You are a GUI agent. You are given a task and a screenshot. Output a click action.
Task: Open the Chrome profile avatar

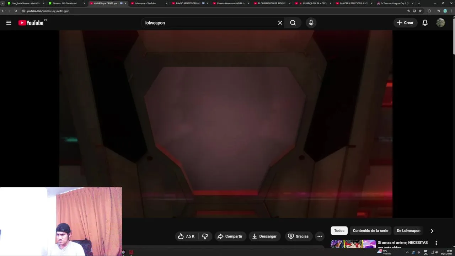click(445, 11)
